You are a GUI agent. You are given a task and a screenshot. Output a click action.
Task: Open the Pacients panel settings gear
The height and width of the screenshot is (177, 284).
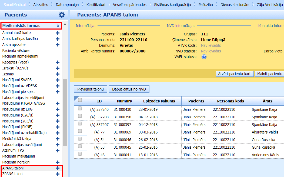(62, 15)
